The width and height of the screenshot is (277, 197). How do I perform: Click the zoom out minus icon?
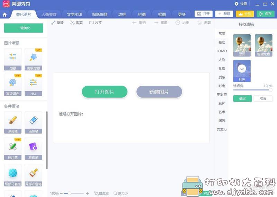pos(61,194)
